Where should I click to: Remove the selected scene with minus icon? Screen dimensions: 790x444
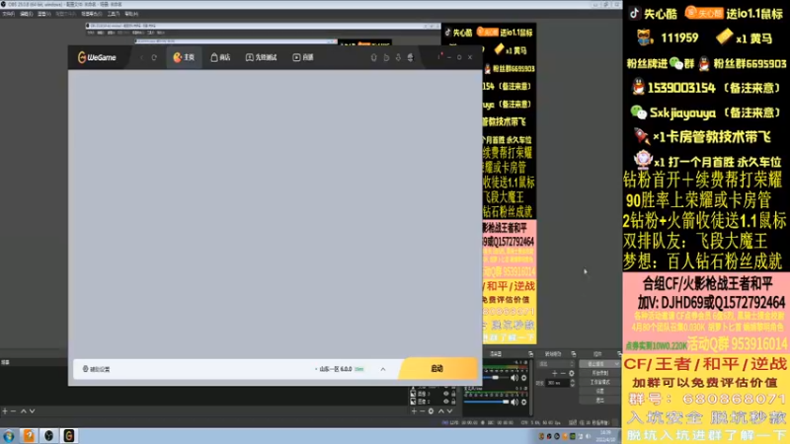pyautogui.click(x=14, y=411)
